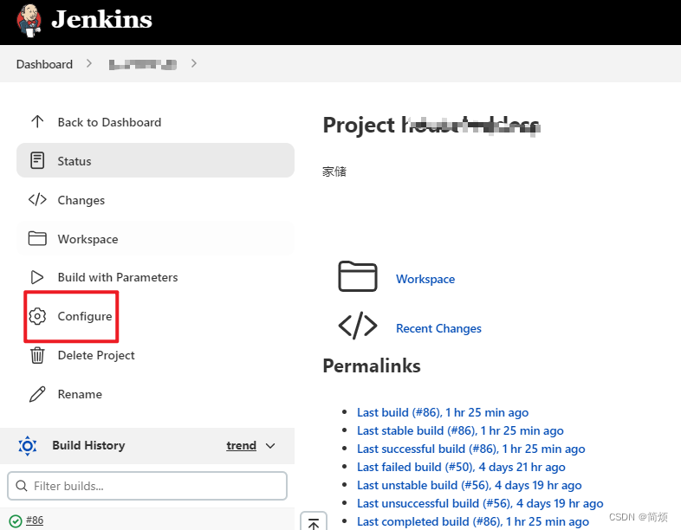Image resolution: width=681 pixels, height=530 pixels.
Task: Click the Filter builds search field
Action: pos(147,486)
